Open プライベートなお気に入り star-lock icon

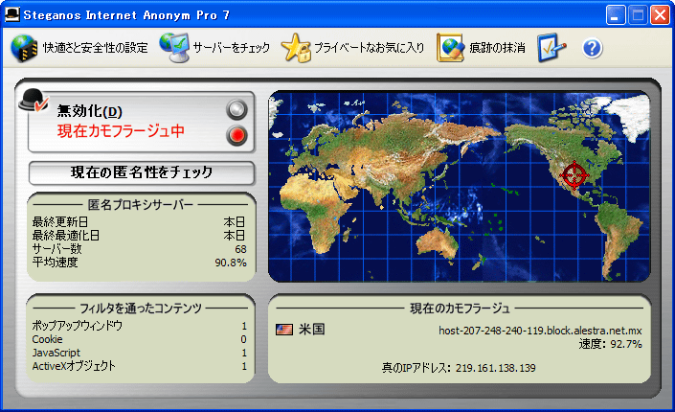tap(296, 48)
